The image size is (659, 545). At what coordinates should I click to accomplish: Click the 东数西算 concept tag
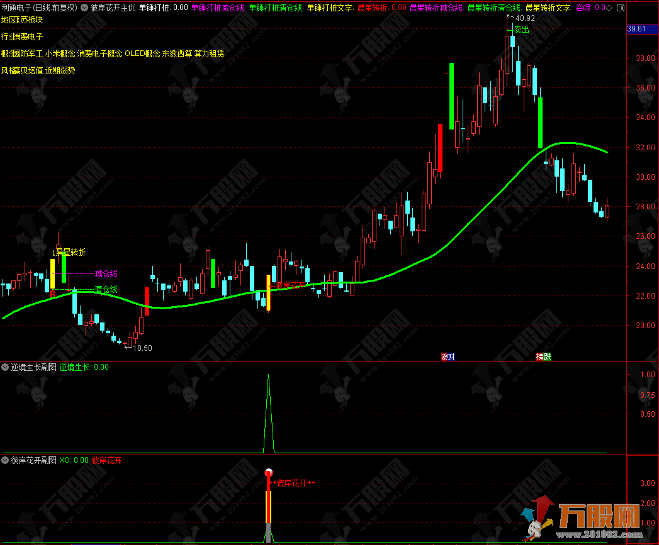pyautogui.click(x=177, y=53)
